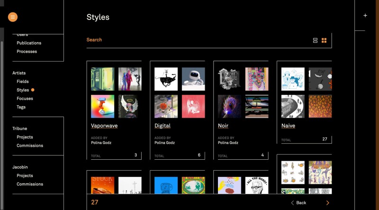Screen dimensions: 379x210
Task: Open the Digital style link
Action: (162, 126)
